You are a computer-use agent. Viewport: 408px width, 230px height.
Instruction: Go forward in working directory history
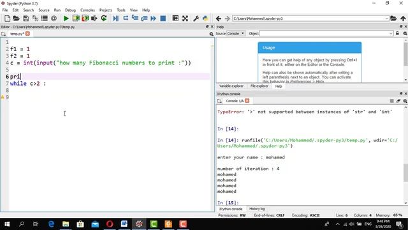(x=227, y=19)
